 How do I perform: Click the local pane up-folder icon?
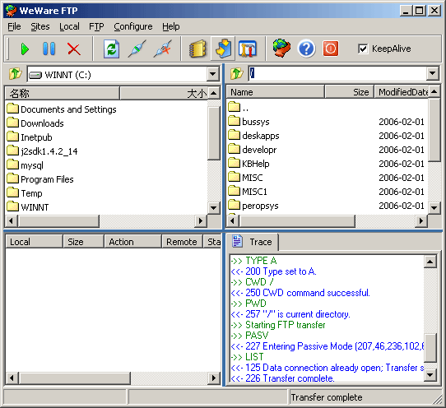point(15,74)
